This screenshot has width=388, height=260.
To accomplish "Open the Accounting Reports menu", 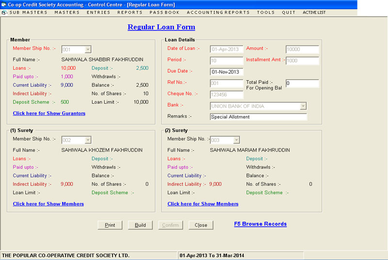I will [218, 13].
